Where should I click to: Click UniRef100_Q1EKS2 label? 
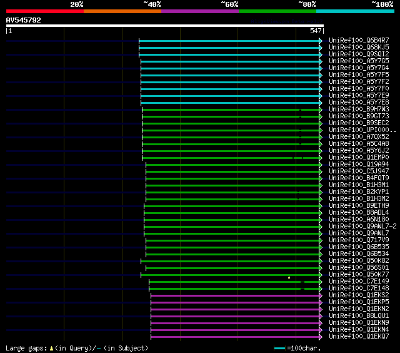click(359, 295)
